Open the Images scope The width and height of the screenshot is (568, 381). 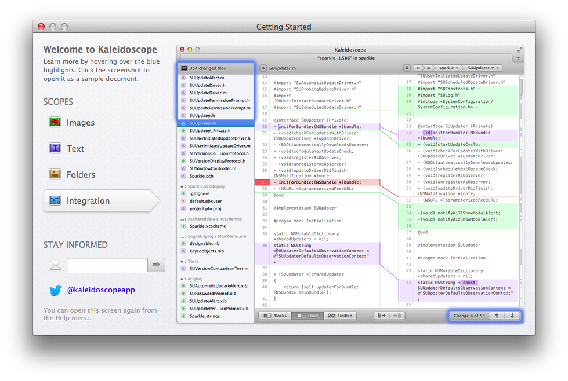click(80, 123)
